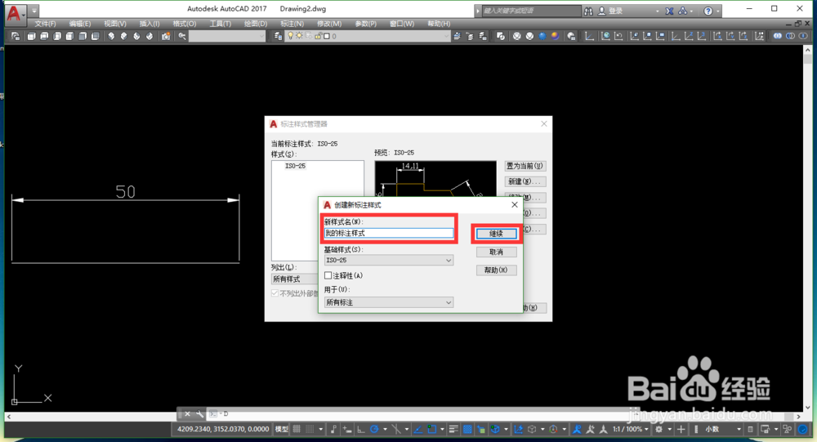Open the 标注(N) menu
Viewport: 817px width, 442px height.
click(x=292, y=24)
